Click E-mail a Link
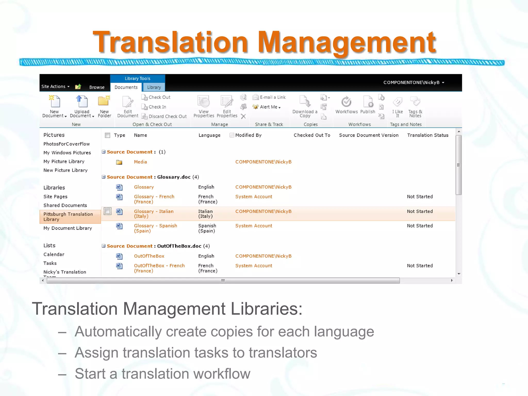The width and height of the screenshot is (528, 396). pyautogui.click(x=269, y=97)
